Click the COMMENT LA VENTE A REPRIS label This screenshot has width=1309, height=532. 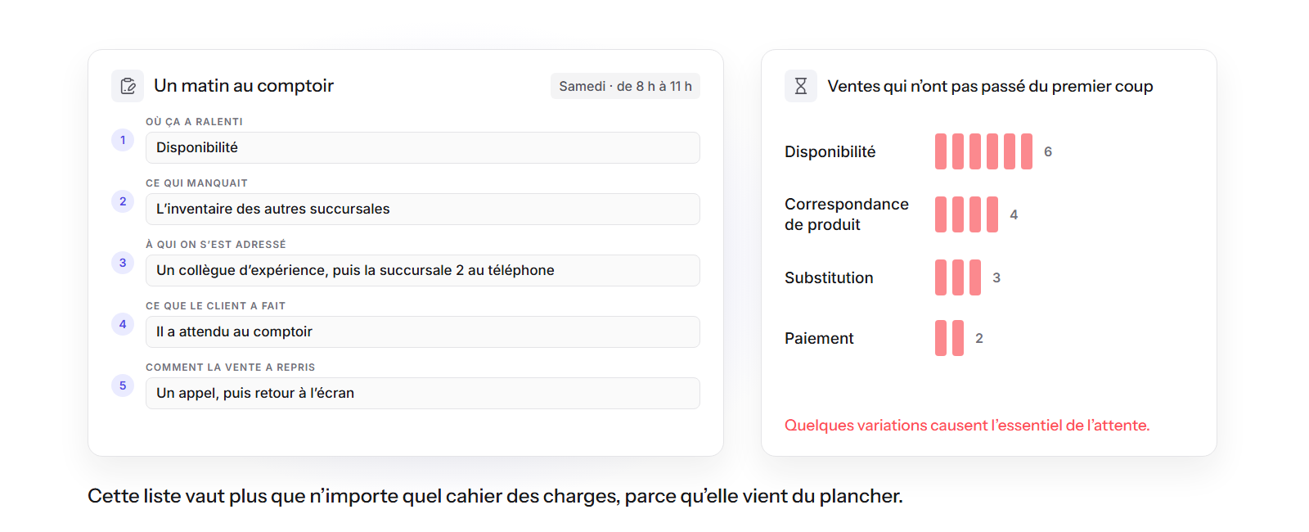pyautogui.click(x=230, y=367)
